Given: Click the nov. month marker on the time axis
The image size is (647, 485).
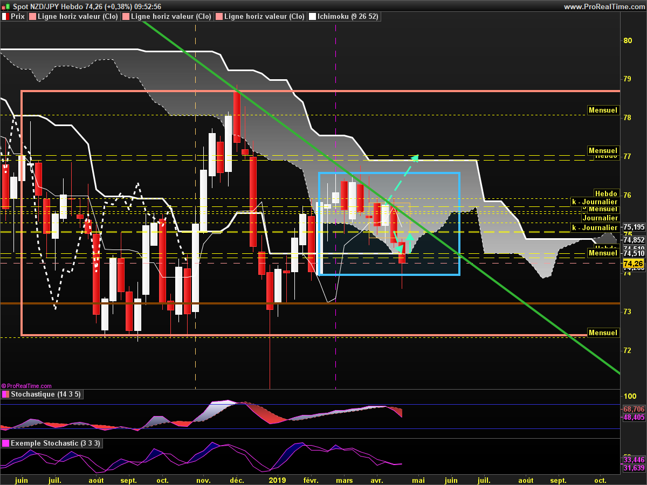Looking at the screenshot, I should click(203, 480).
